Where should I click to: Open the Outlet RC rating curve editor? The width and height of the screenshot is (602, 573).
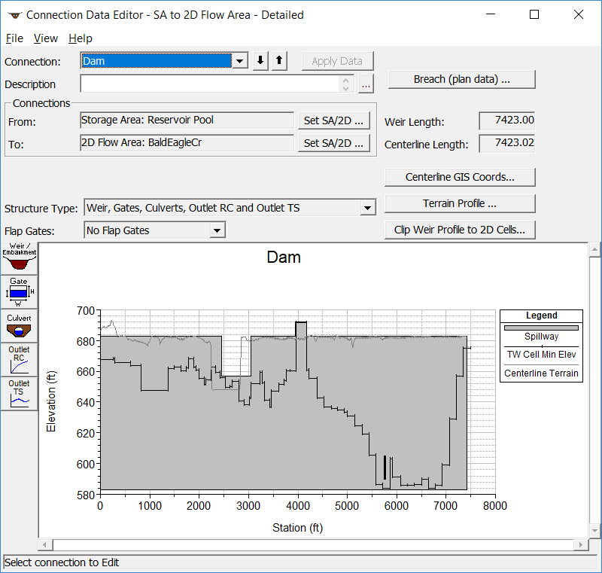[x=19, y=359]
